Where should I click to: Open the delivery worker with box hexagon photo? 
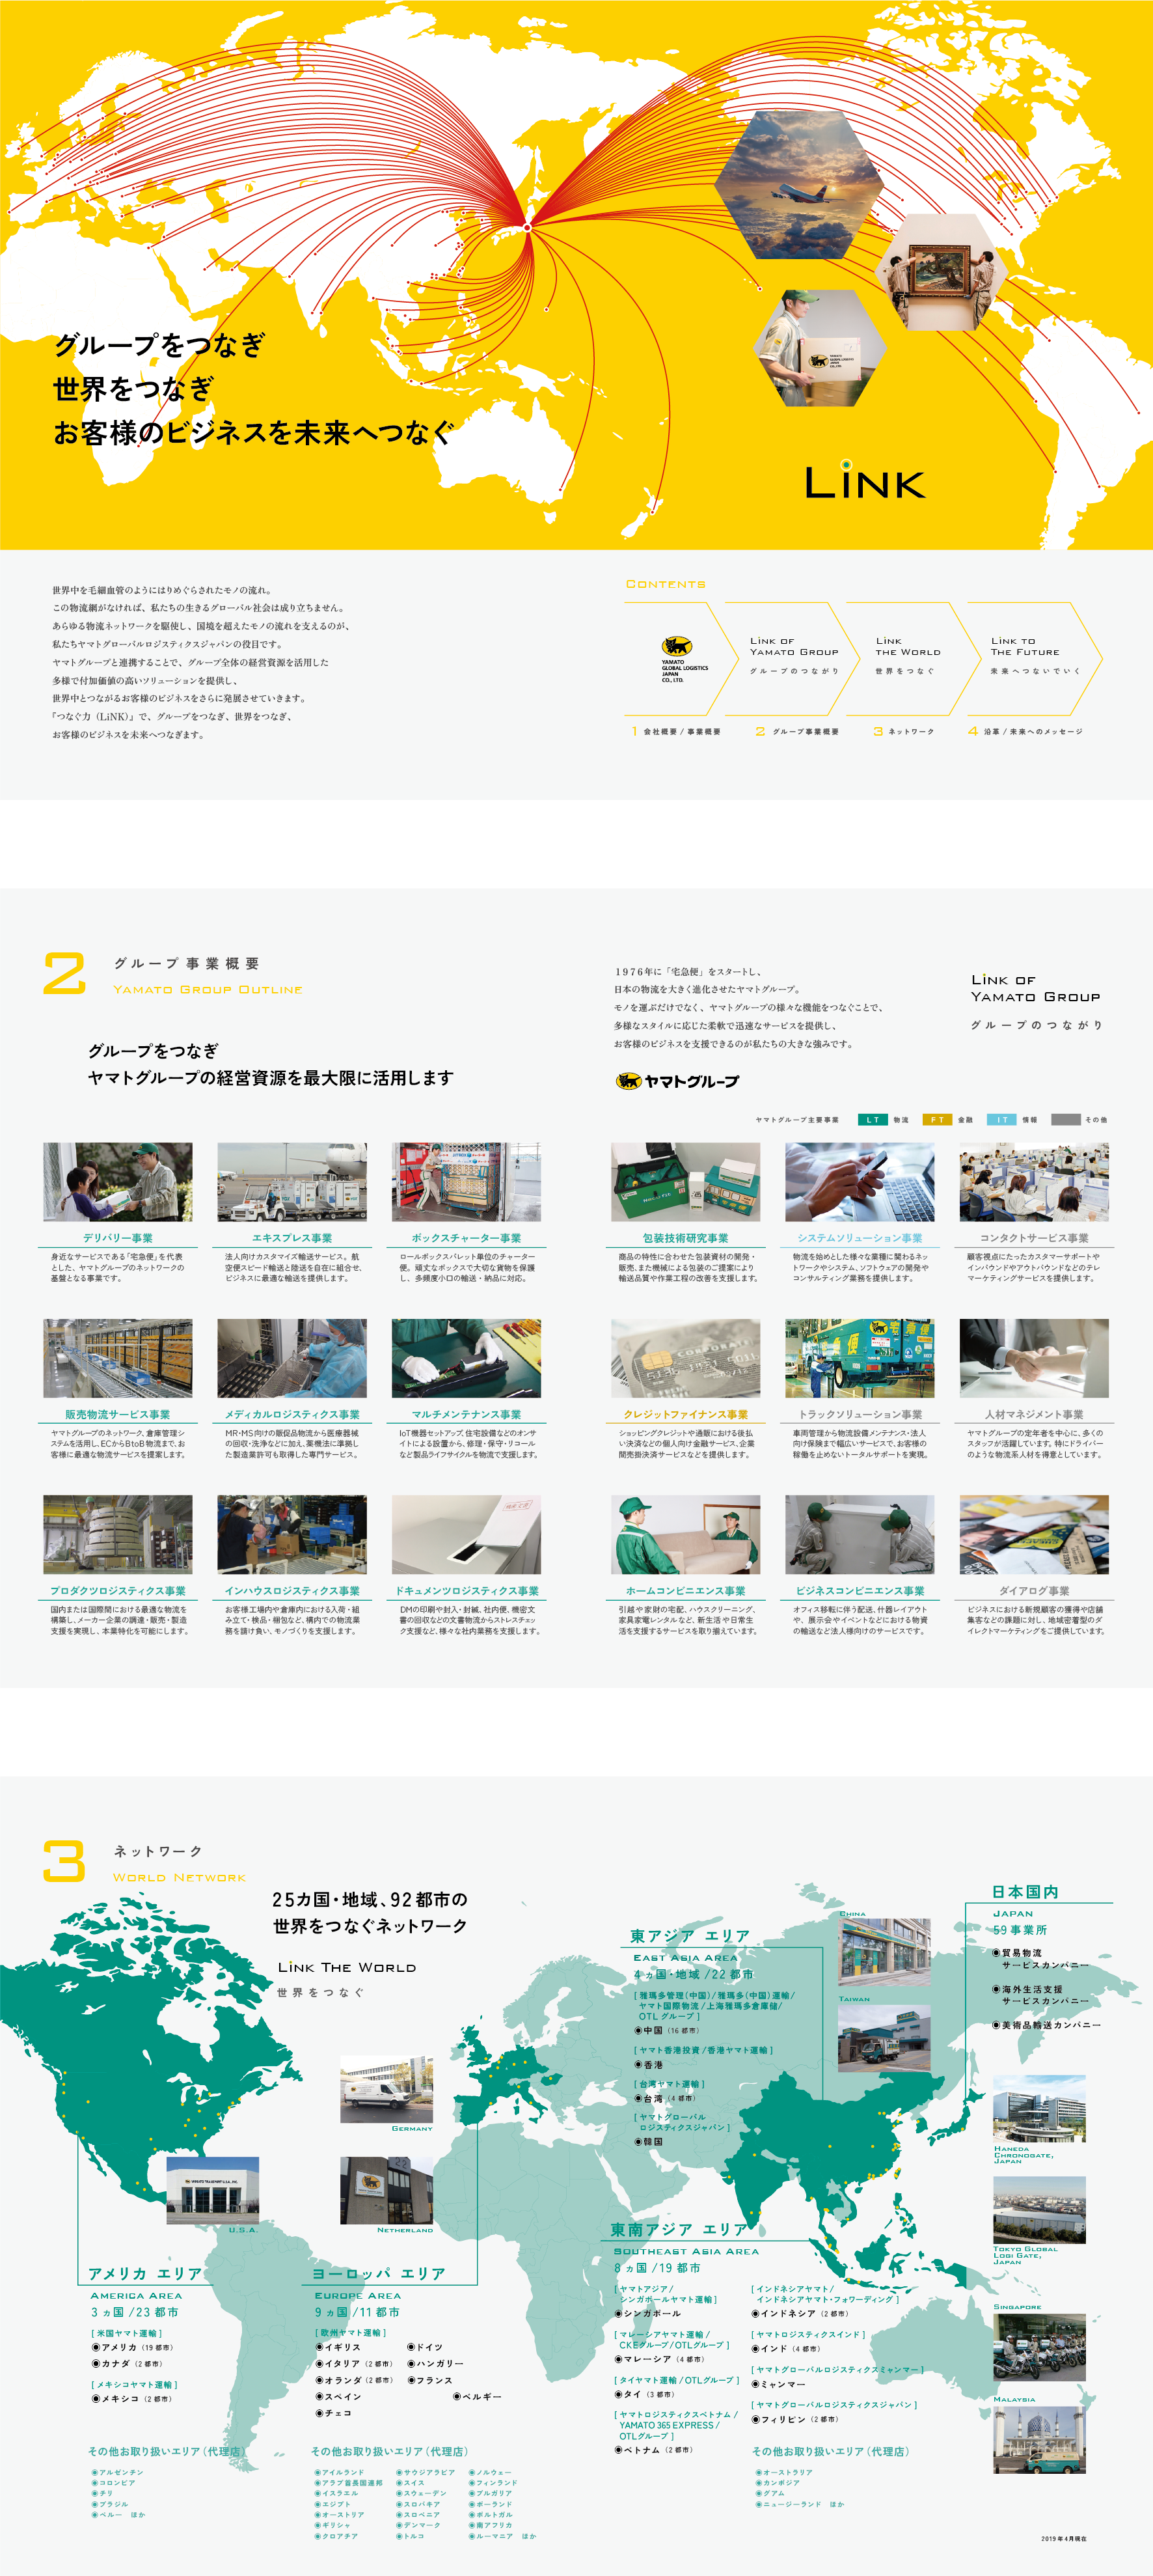[x=821, y=349]
